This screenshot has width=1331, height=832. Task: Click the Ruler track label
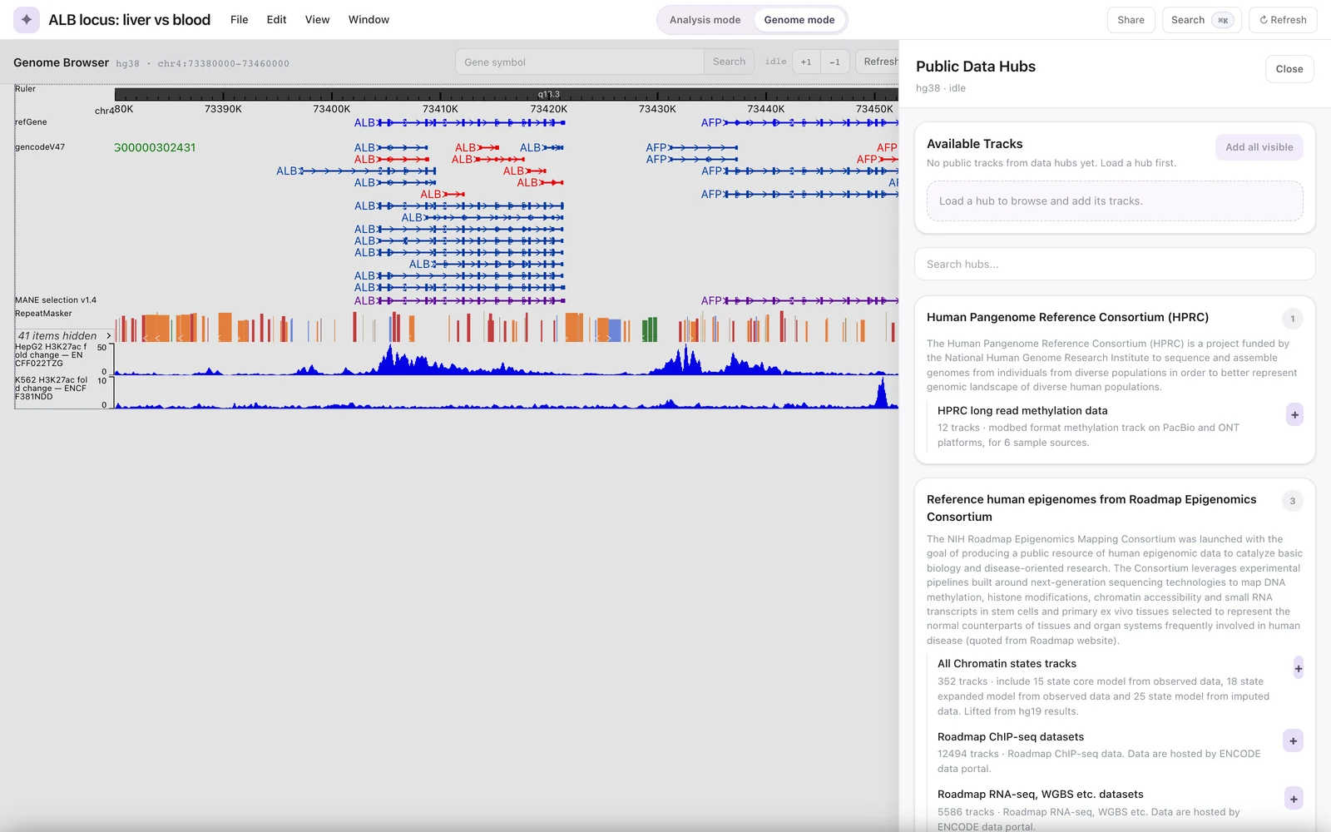pos(25,88)
